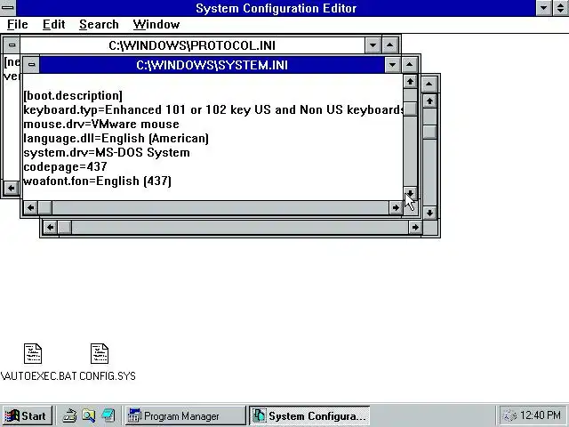The image size is (569, 427).
Task: Click the language.dll=English (American) line
Action: tap(116, 138)
